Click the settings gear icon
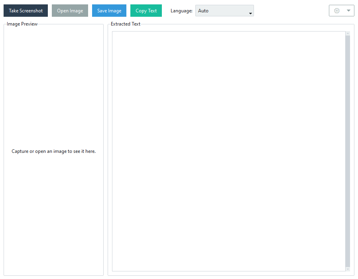Image resolution: width=358 pixels, height=279 pixels. tap(337, 11)
